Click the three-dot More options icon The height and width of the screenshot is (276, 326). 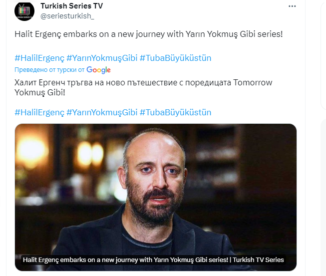(x=292, y=7)
